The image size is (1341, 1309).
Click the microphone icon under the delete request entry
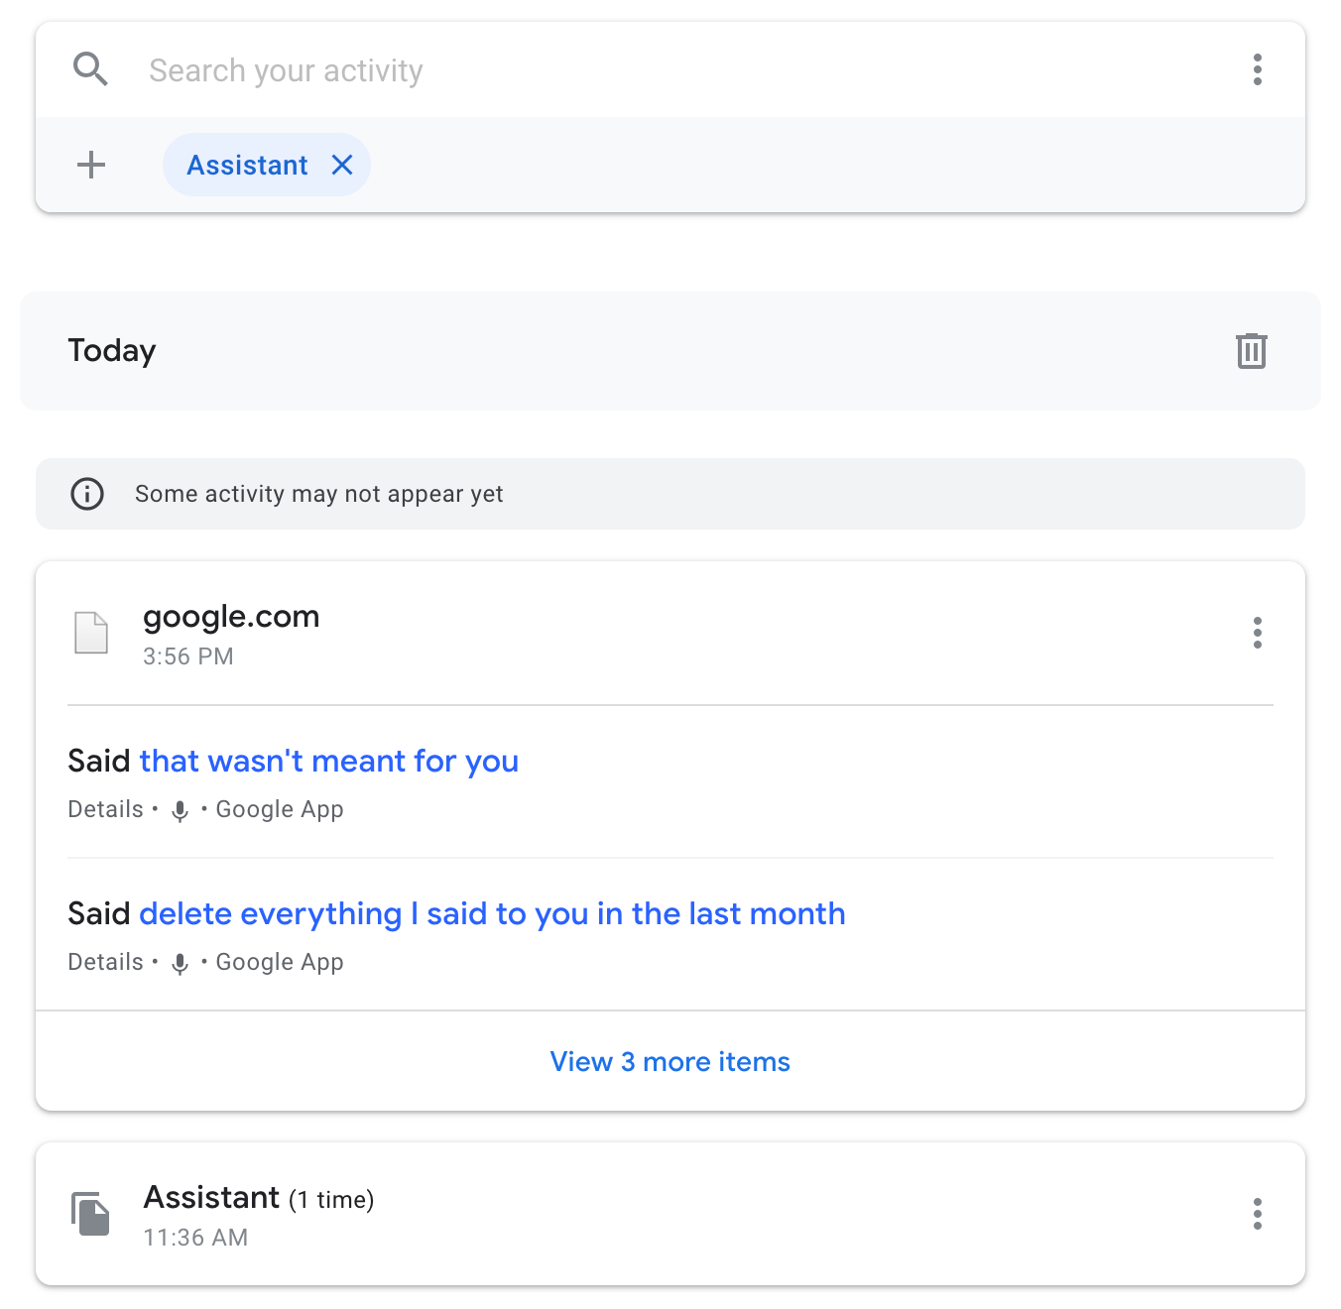180,963
